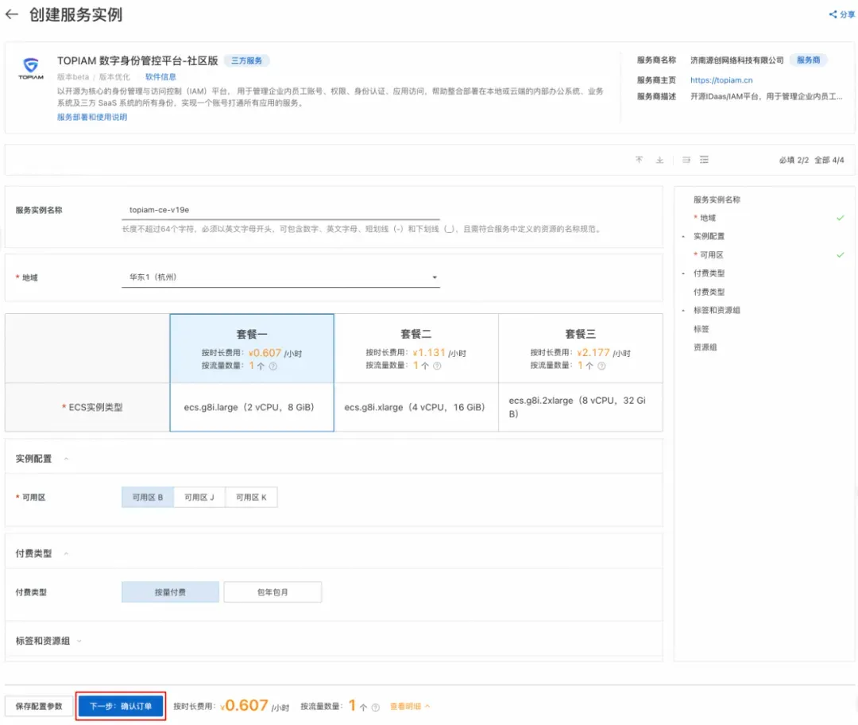The height and width of the screenshot is (725, 858).
Task: Expand 查看明细 price details
Action: pos(409,707)
